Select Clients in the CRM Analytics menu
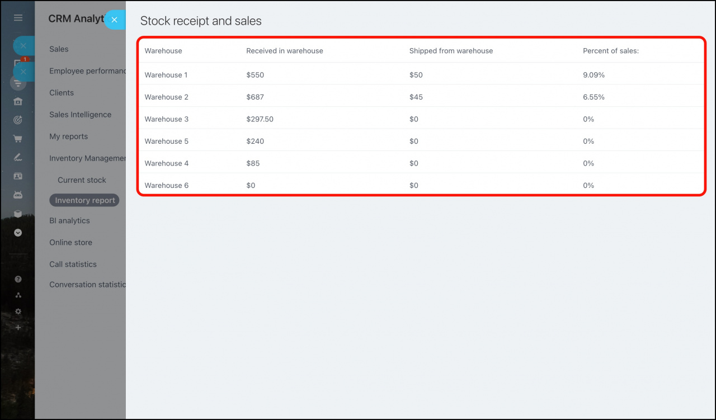The image size is (716, 420). click(x=62, y=93)
